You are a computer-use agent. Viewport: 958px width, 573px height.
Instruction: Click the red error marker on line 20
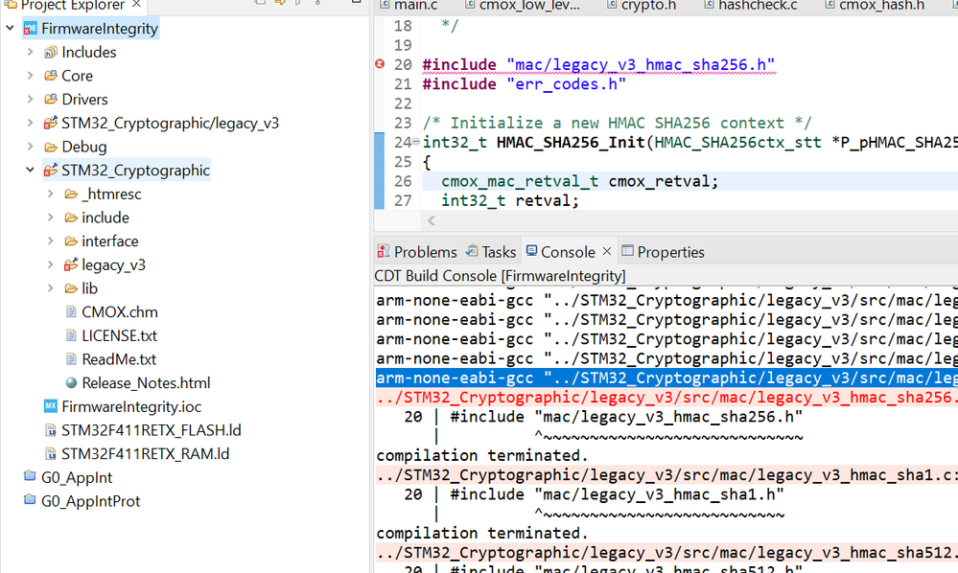pos(380,64)
